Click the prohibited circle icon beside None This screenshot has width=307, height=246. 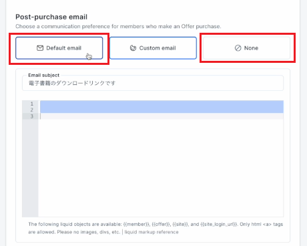pos(238,48)
